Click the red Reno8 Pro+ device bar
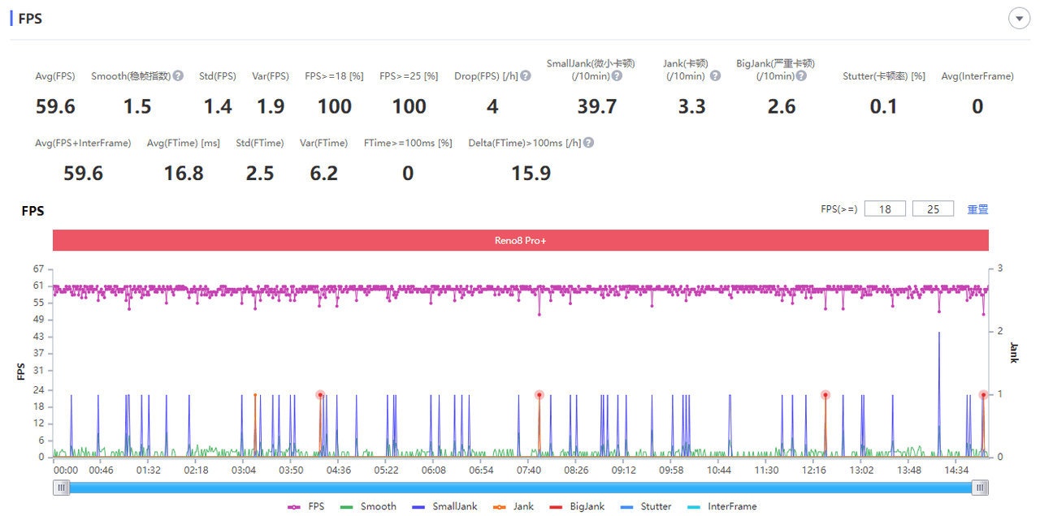 click(520, 240)
